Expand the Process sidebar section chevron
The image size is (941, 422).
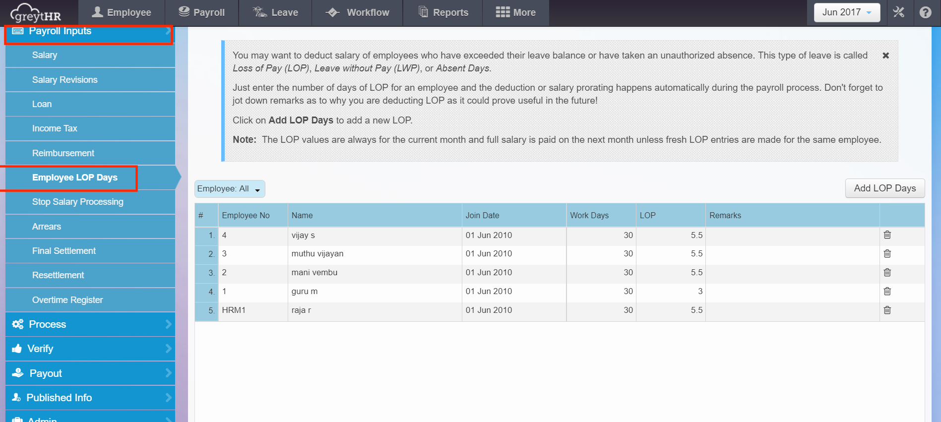(x=169, y=324)
